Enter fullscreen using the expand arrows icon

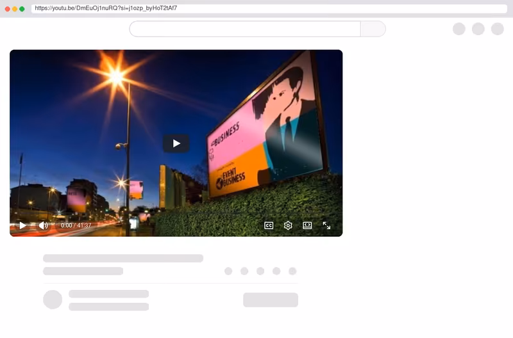326,225
